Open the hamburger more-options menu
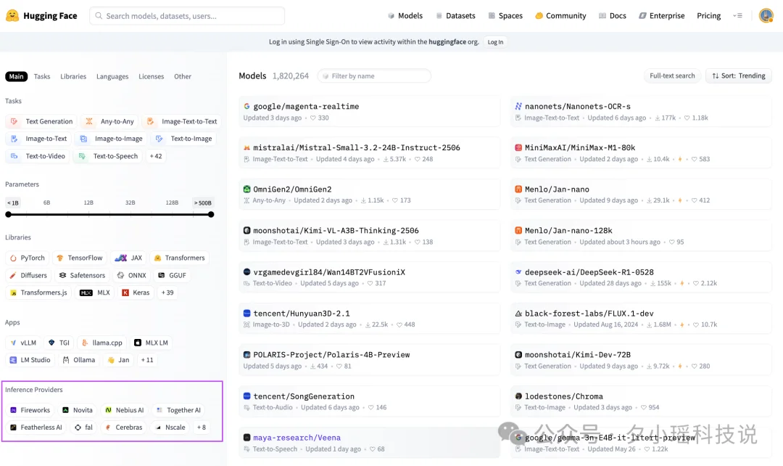The height and width of the screenshot is (466, 783). pyautogui.click(x=737, y=15)
